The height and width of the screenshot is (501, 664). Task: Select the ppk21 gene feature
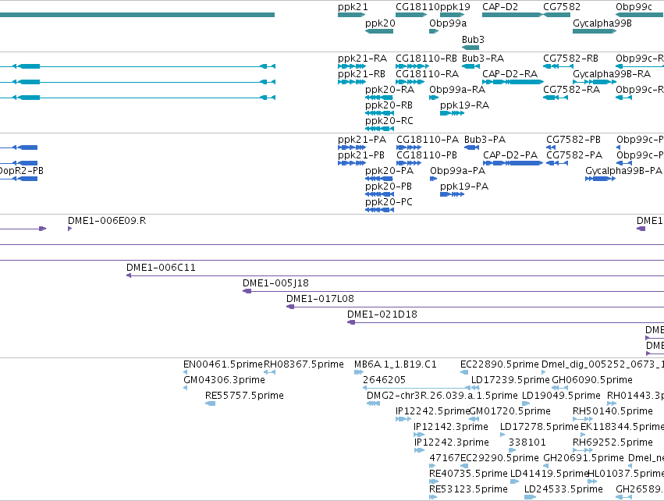point(351,15)
